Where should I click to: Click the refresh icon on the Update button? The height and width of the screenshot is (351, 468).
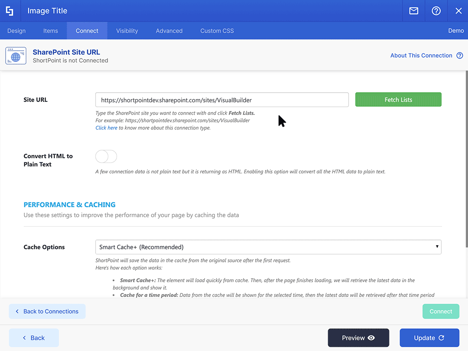click(x=441, y=338)
